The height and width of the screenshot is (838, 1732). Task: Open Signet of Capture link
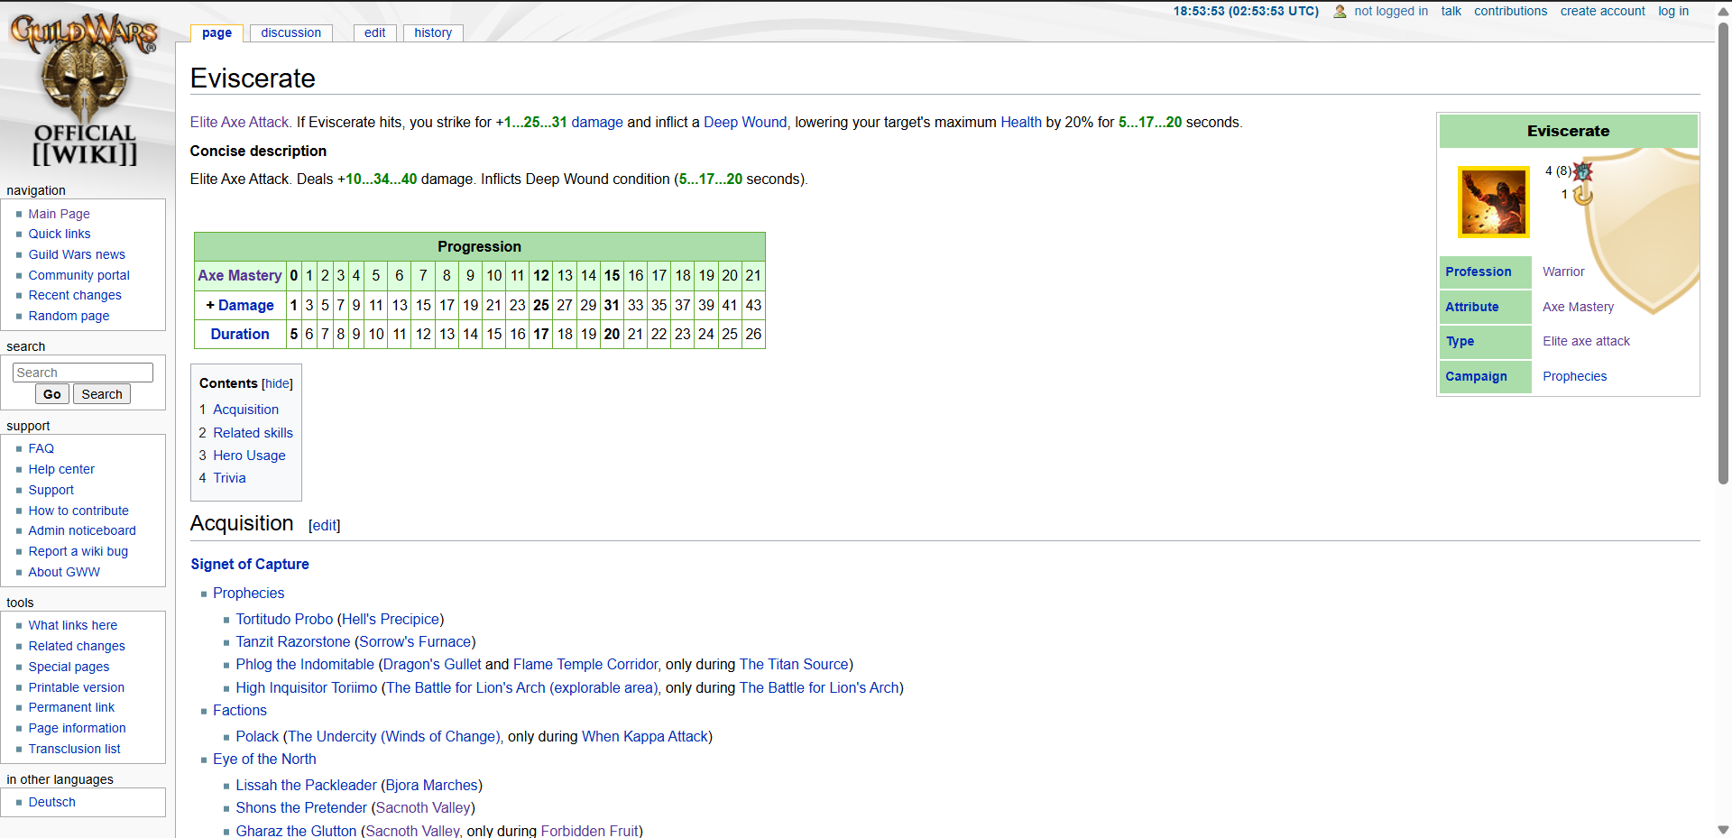250,564
